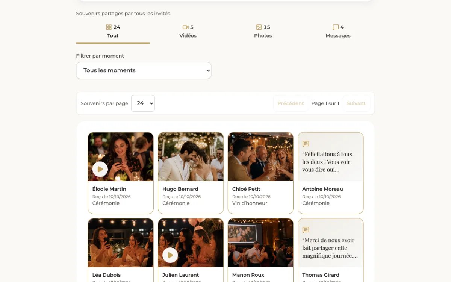Click the grid icon above Tout
This screenshot has width=451, height=282.
tap(109, 27)
